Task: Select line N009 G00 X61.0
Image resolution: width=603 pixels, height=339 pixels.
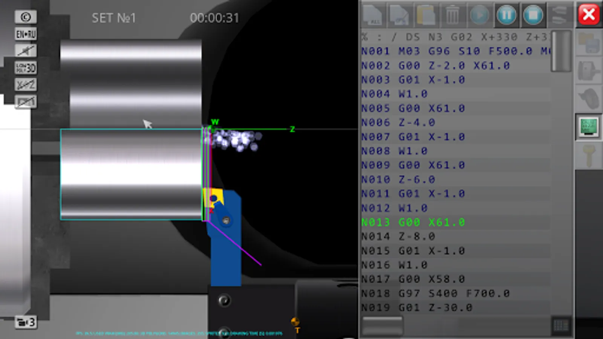Action: (x=455, y=165)
